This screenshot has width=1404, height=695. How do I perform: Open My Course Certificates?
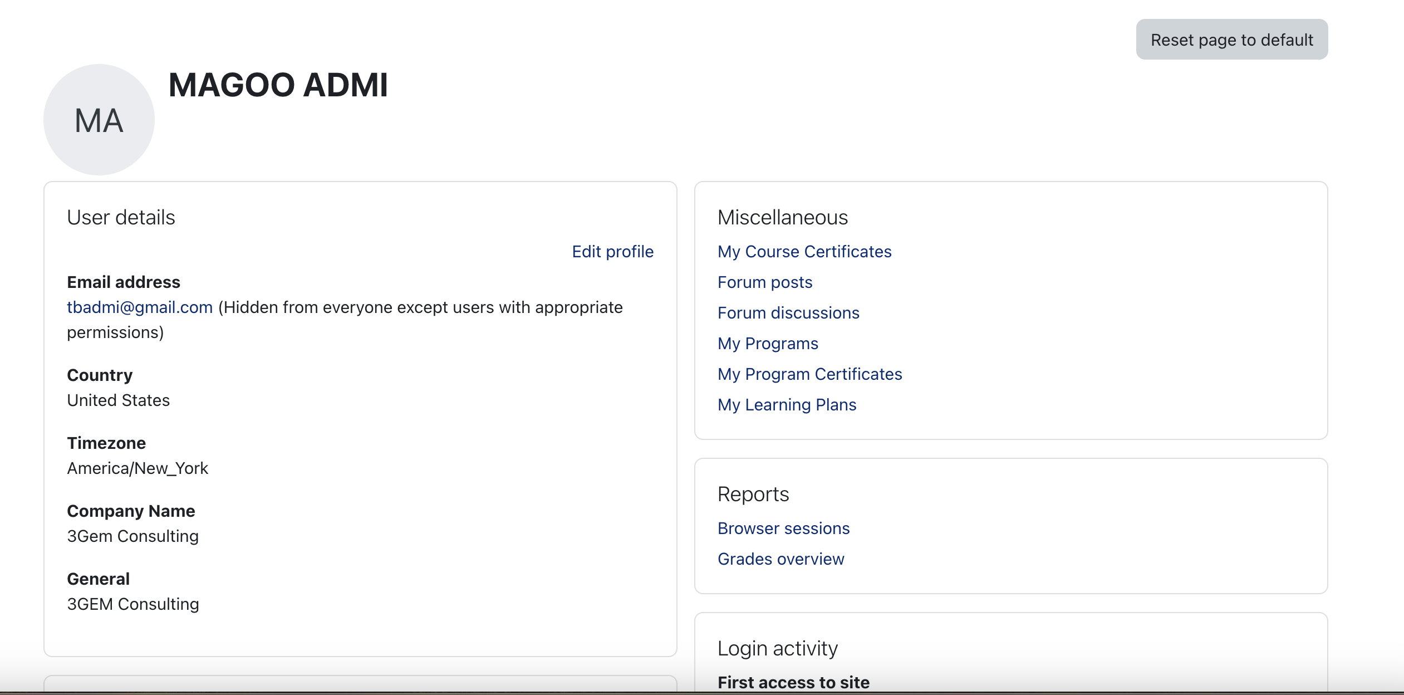[x=804, y=252]
